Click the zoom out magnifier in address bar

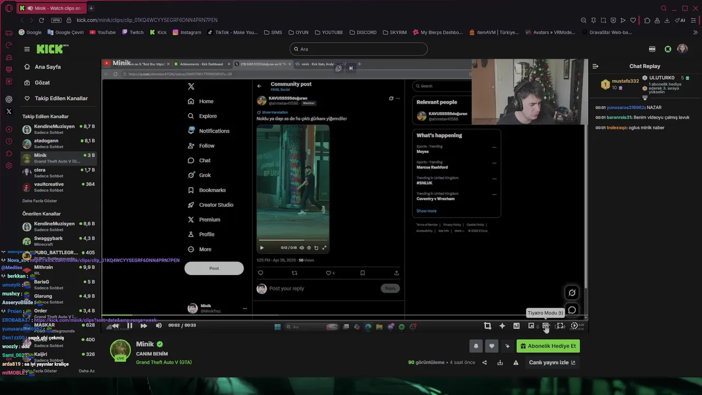pos(584,20)
